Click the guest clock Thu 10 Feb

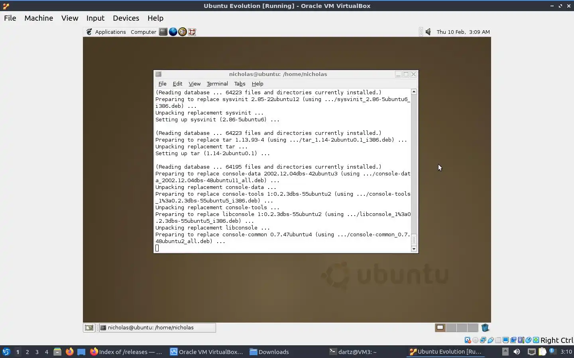click(x=463, y=32)
